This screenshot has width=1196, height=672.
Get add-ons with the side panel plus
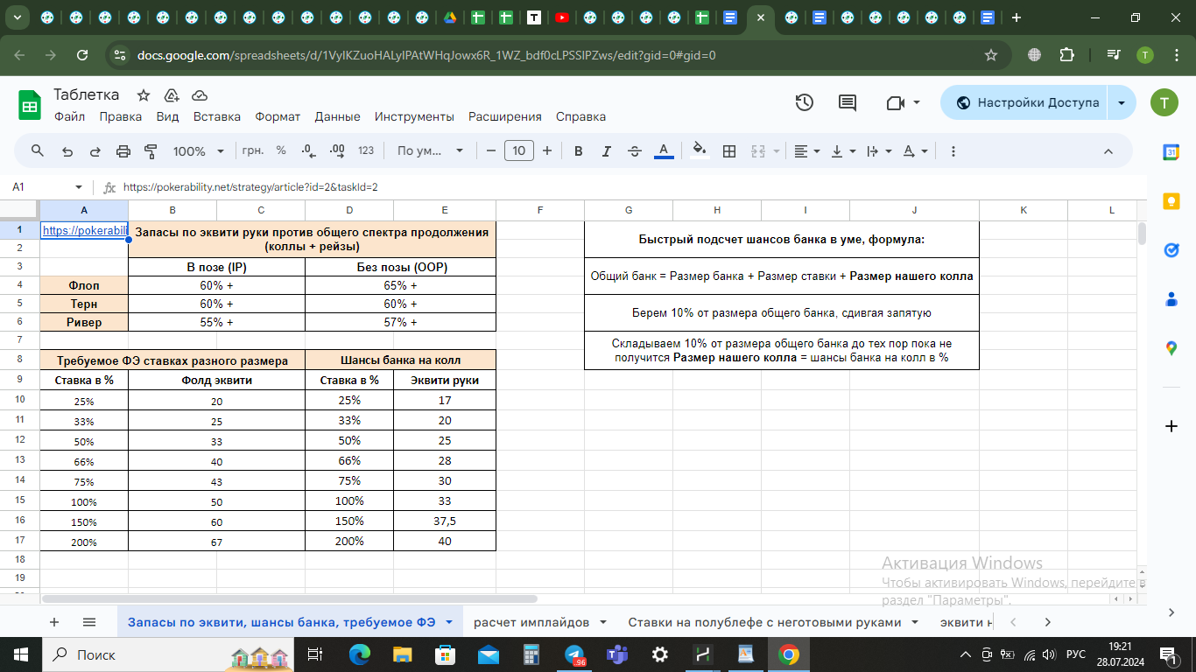tap(1171, 426)
